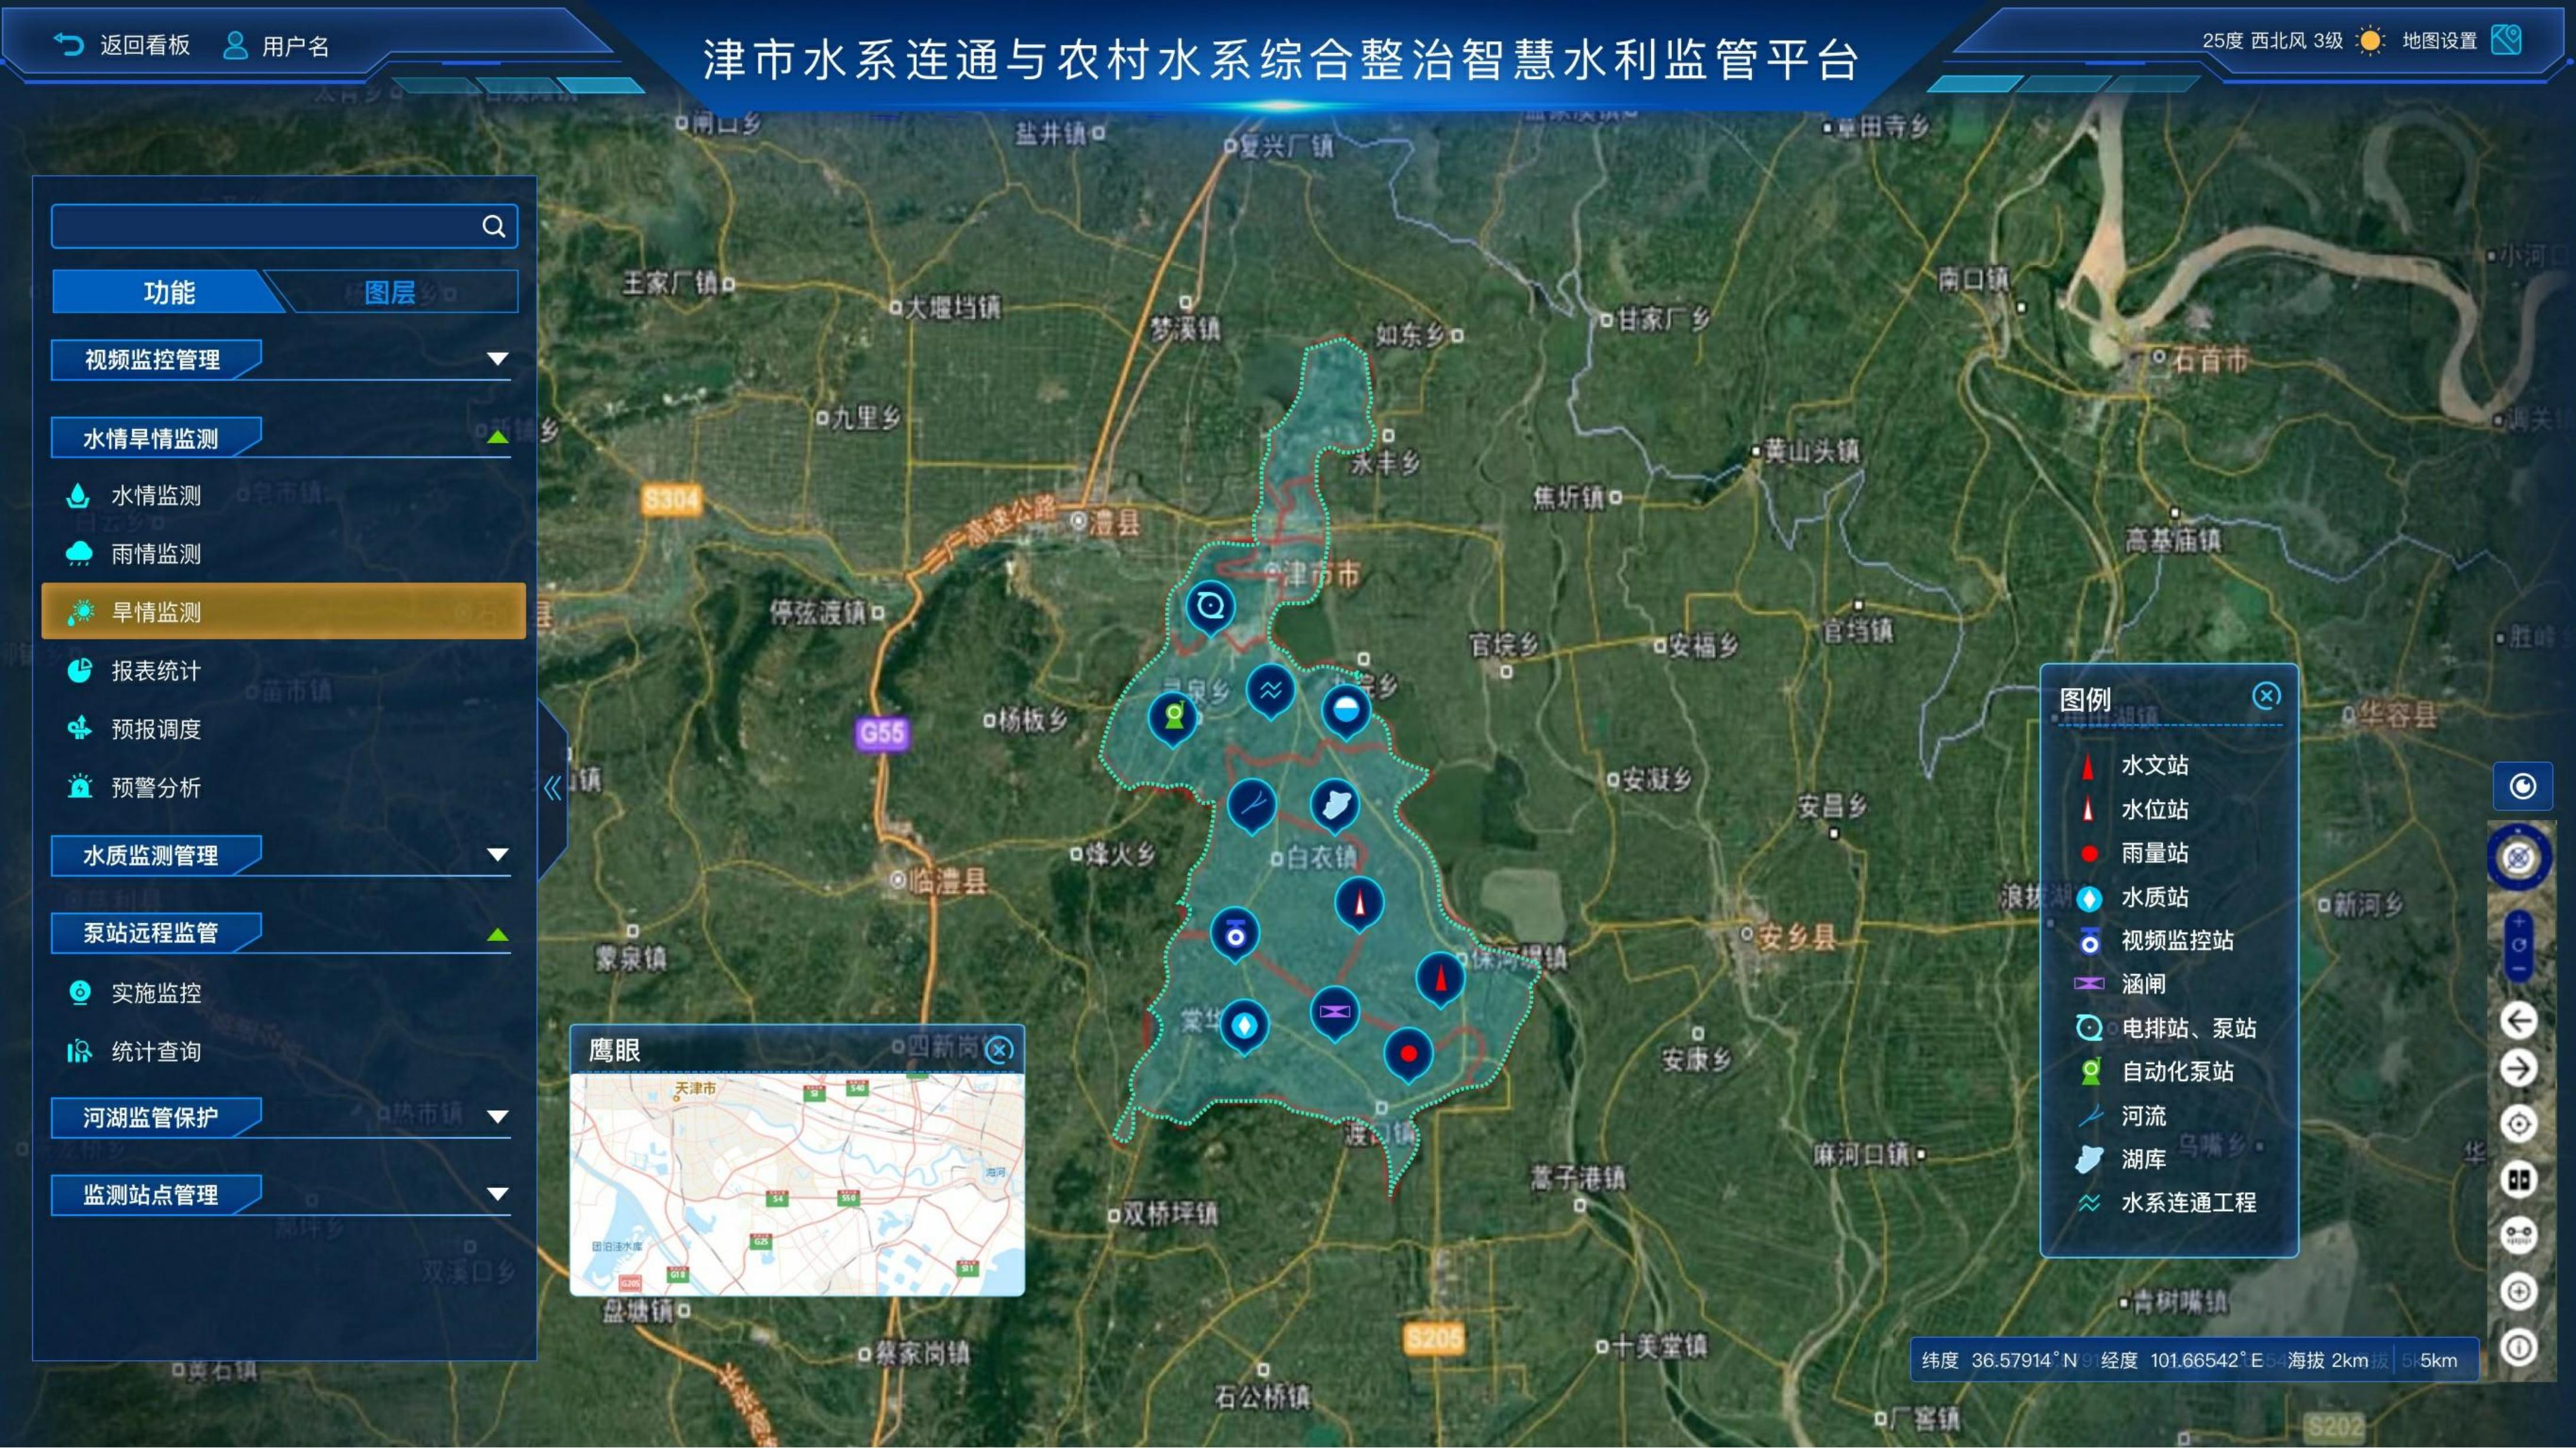Collapse the left panel with double-chevron handle

553,788
